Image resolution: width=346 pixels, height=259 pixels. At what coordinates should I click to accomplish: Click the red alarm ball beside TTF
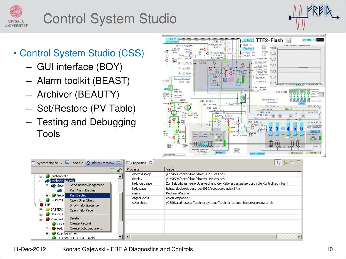[x=41, y=205]
